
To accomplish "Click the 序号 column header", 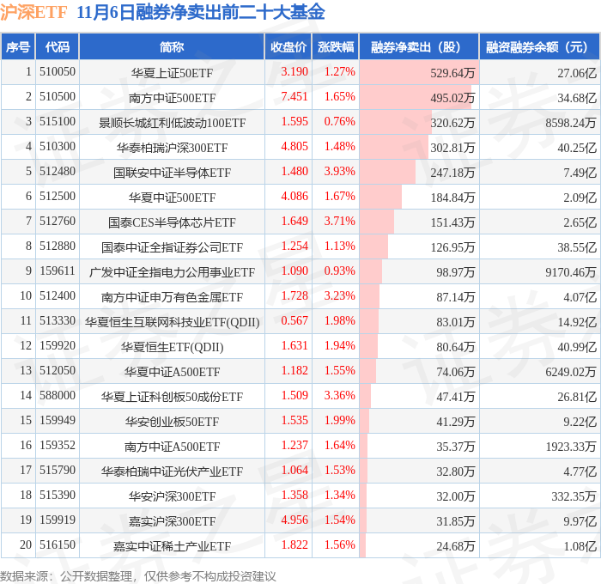I will point(18,46).
